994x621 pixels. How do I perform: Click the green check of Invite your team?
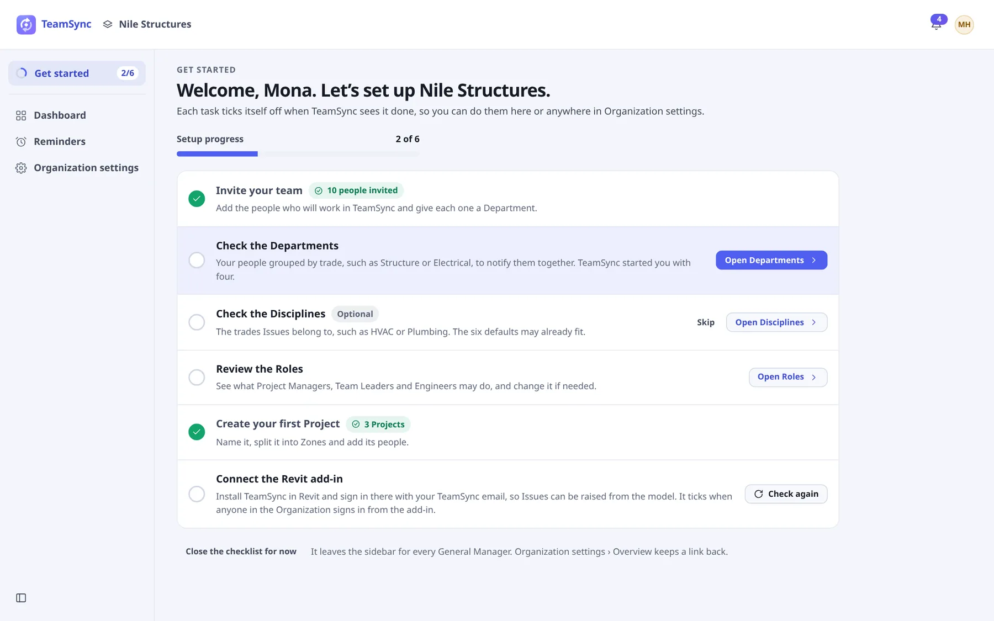tap(197, 199)
